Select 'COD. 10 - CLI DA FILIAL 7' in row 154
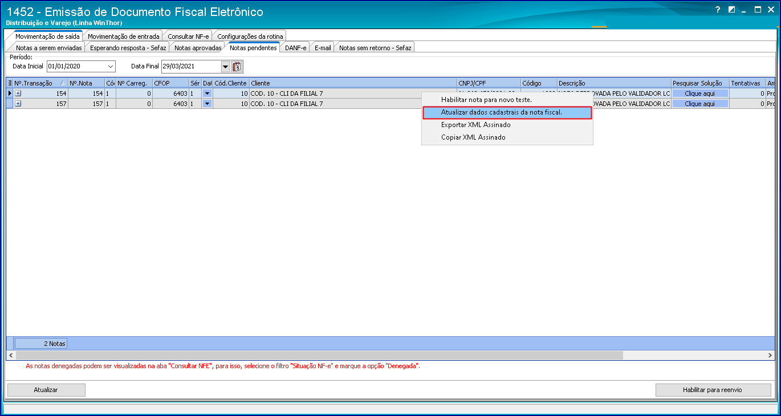The height and width of the screenshot is (416, 781). point(353,93)
